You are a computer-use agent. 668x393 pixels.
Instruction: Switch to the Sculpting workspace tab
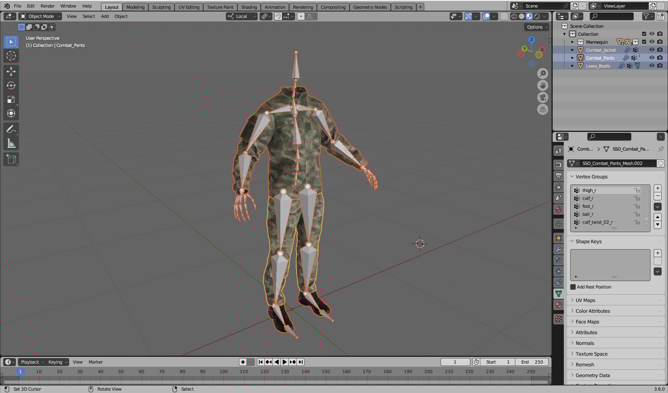[x=161, y=7]
